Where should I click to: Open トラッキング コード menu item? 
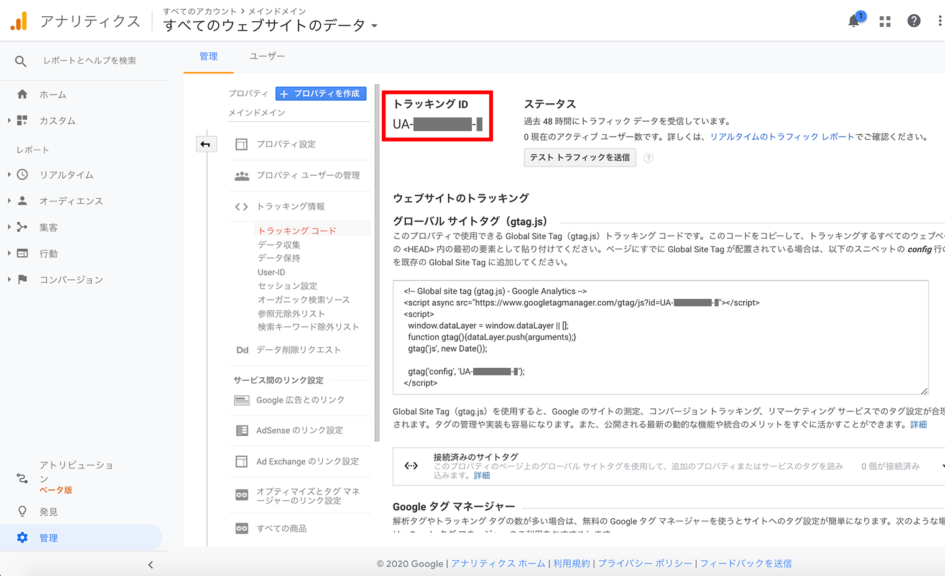pyautogui.click(x=297, y=231)
